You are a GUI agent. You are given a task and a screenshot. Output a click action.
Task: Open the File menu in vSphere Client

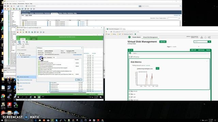point(5,4)
